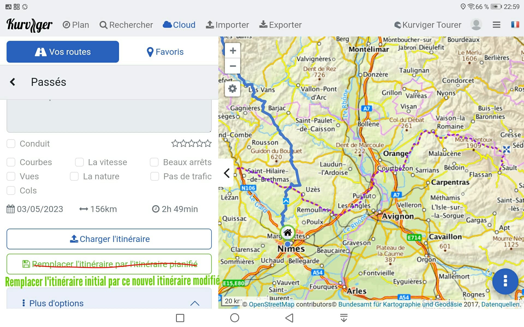The image size is (524, 327).
Task: Collapse Plus d'options section
Action: click(195, 303)
